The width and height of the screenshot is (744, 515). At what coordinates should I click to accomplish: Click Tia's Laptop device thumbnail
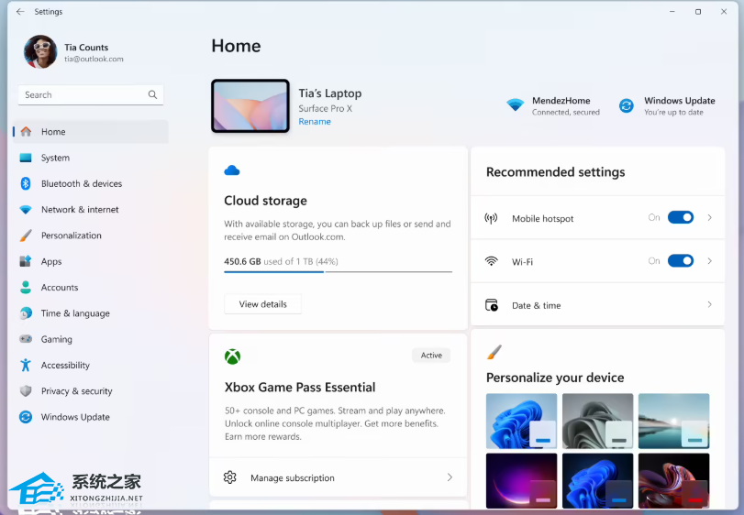250,105
